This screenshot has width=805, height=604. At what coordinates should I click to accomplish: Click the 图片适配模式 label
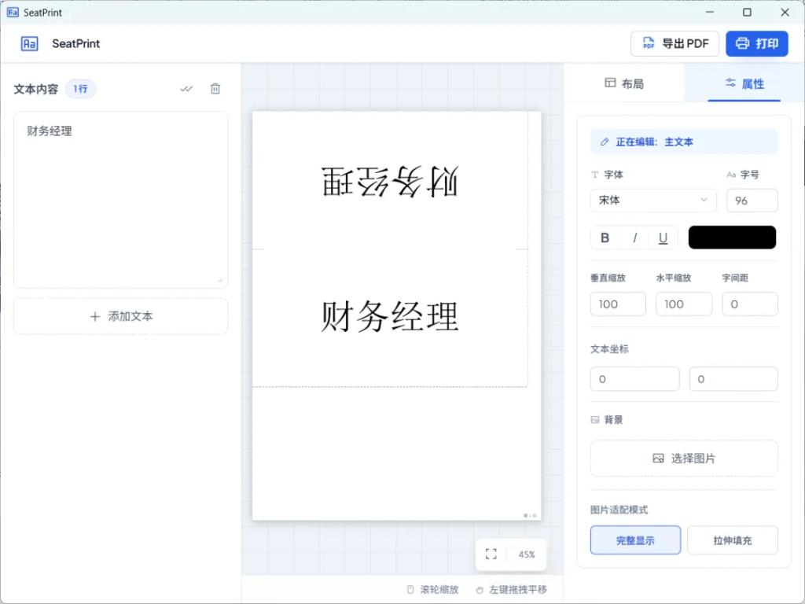619,510
